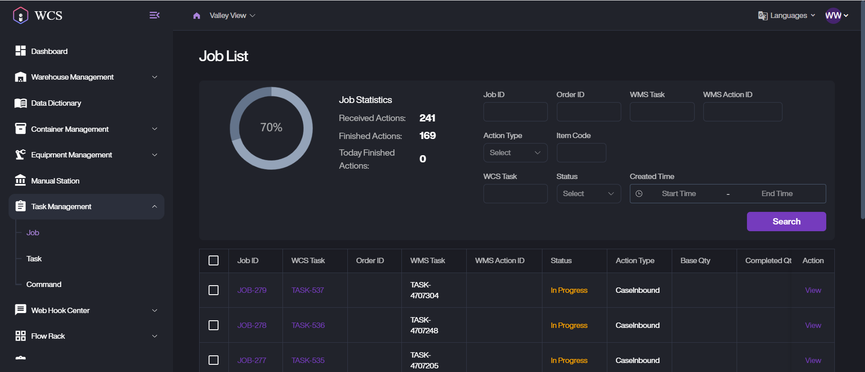Tick the checkbox for JOB-279 row

214,290
